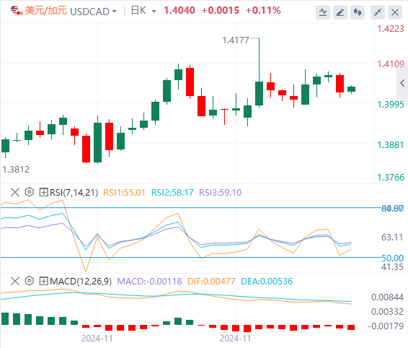Select the RSI(7,14,21) indicator label
Image resolution: width=408 pixels, height=348 pixels.
pyautogui.click(x=74, y=192)
